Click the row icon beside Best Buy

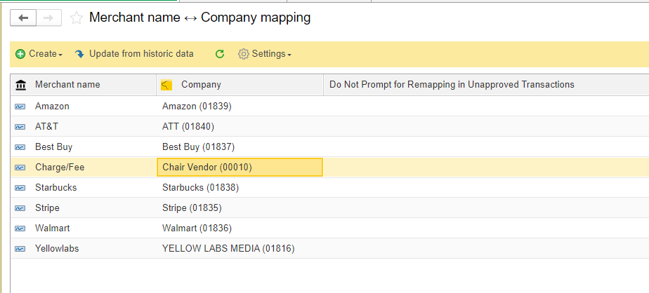coord(20,146)
